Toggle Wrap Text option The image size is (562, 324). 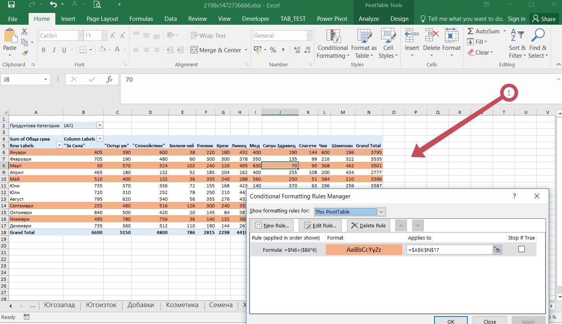pyautogui.click(x=208, y=36)
